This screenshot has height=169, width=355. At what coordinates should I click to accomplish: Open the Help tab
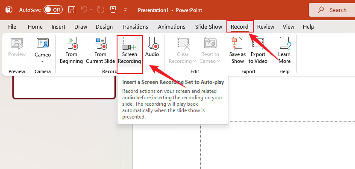coord(308,27)
